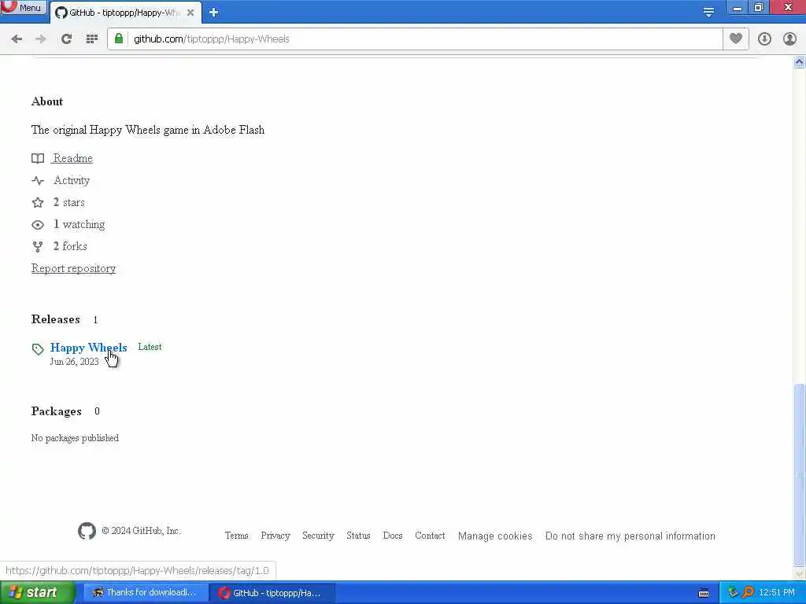
Task: Open the Happy Wheels release link
Action: point(88,348)
